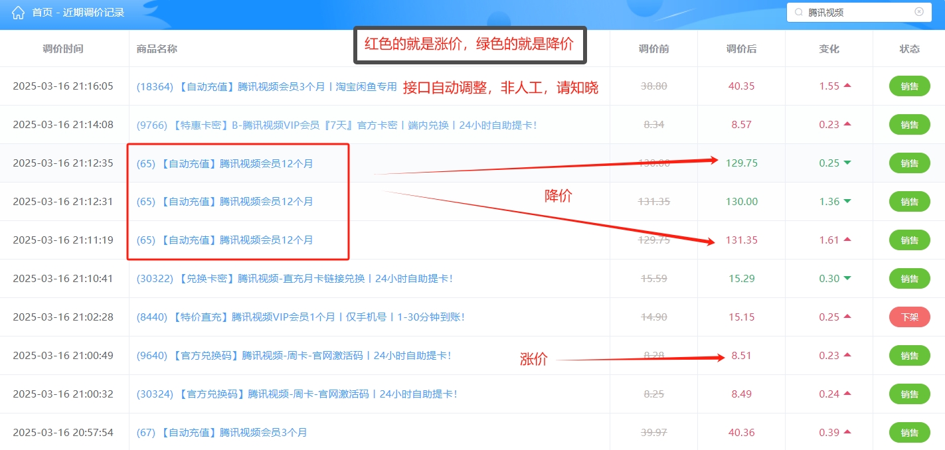Click 销售 button in the 21:11:19 row
The width and height of the screenshot is (945, 450).
(x=910, y=240)
